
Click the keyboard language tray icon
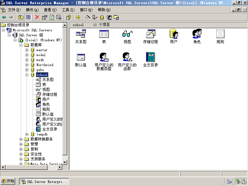click(229, 181)
